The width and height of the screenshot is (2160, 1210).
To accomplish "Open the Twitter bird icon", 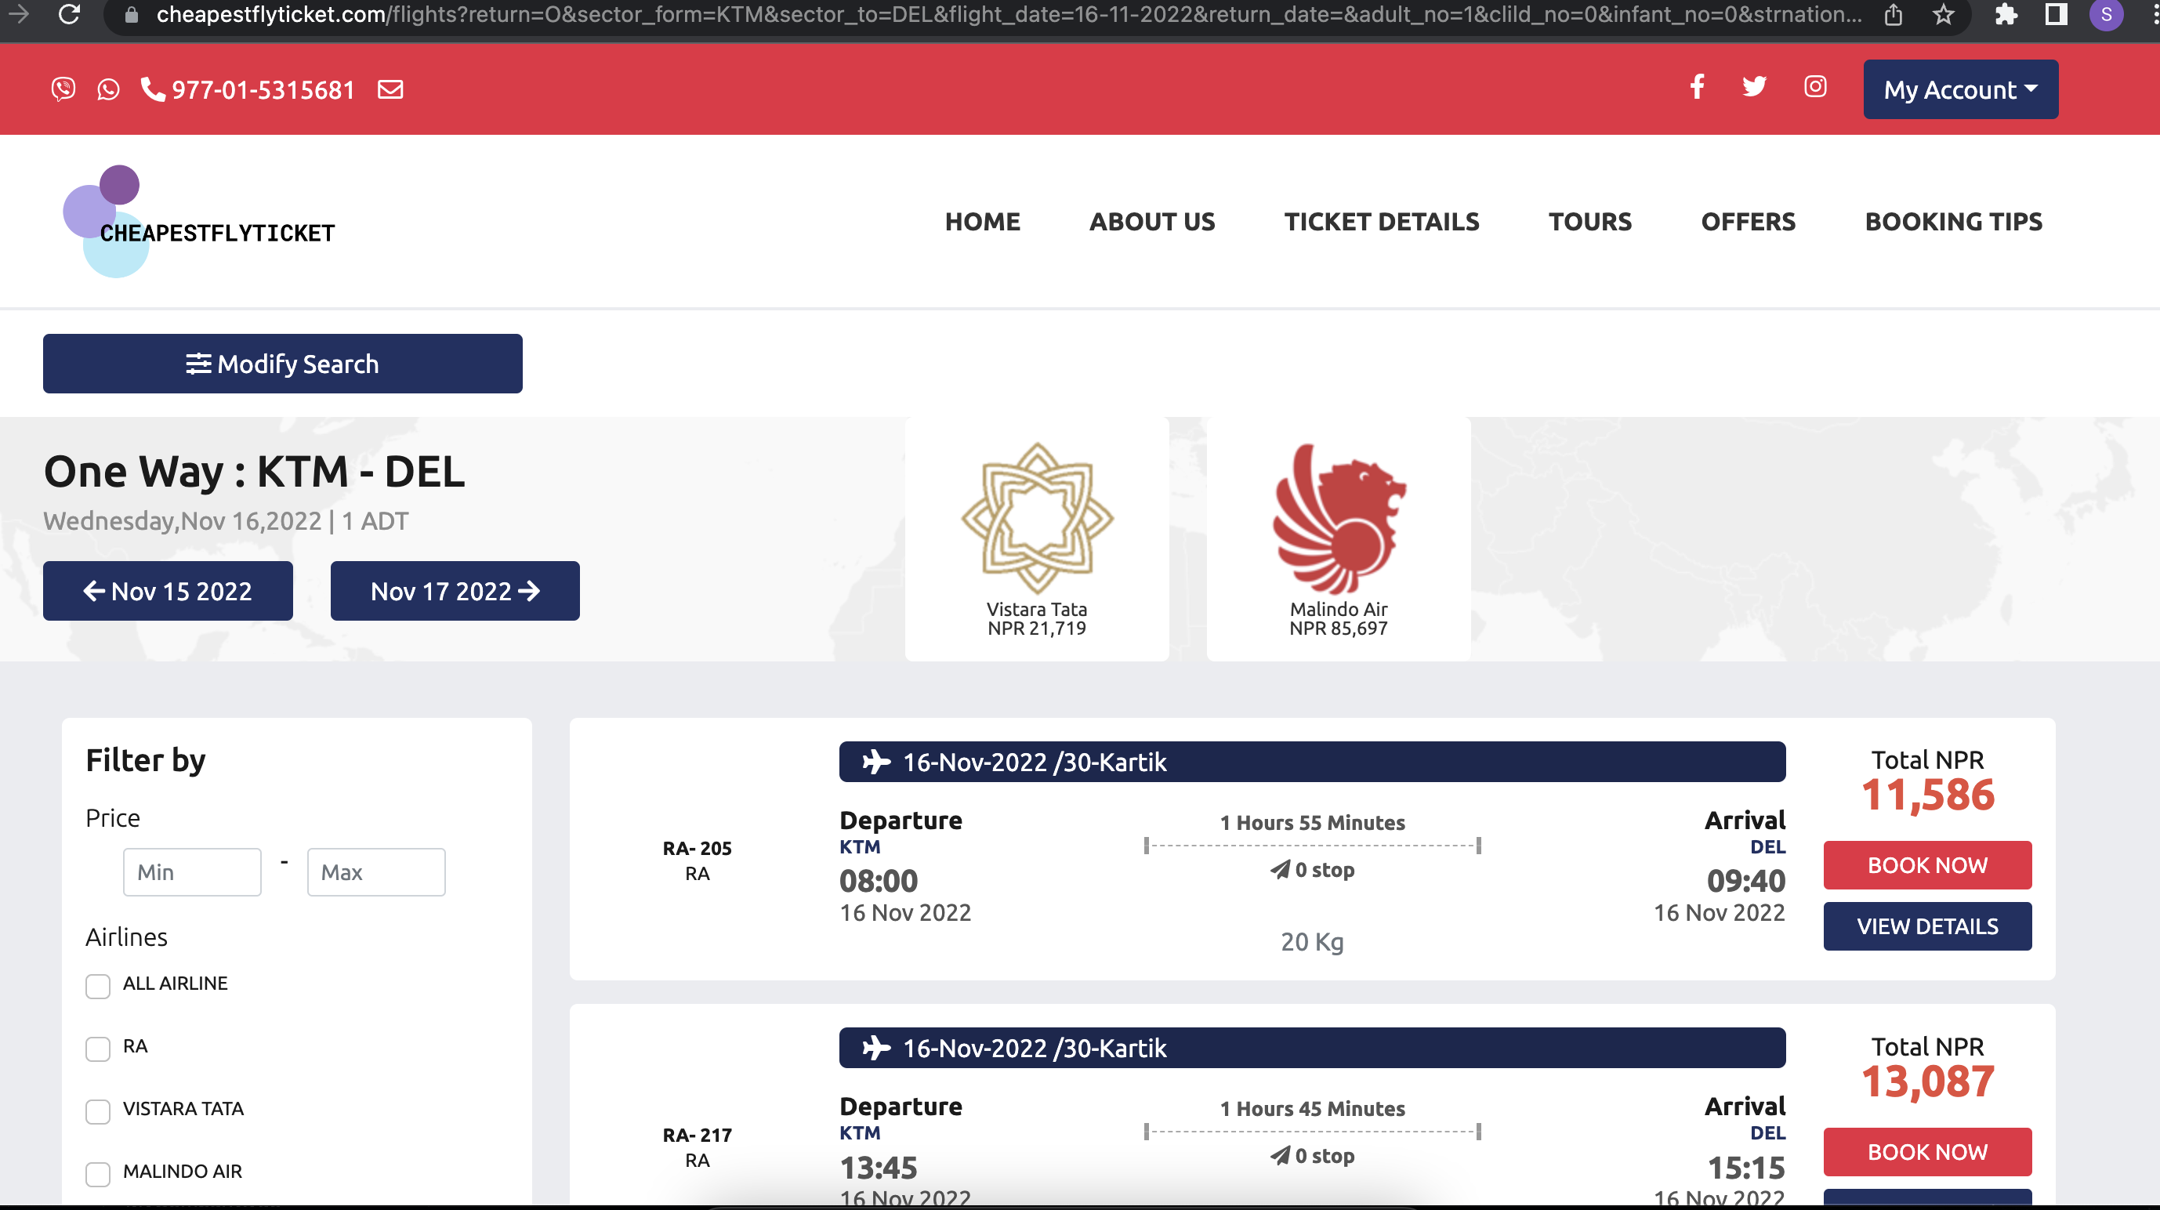I will coord(1753,86).
